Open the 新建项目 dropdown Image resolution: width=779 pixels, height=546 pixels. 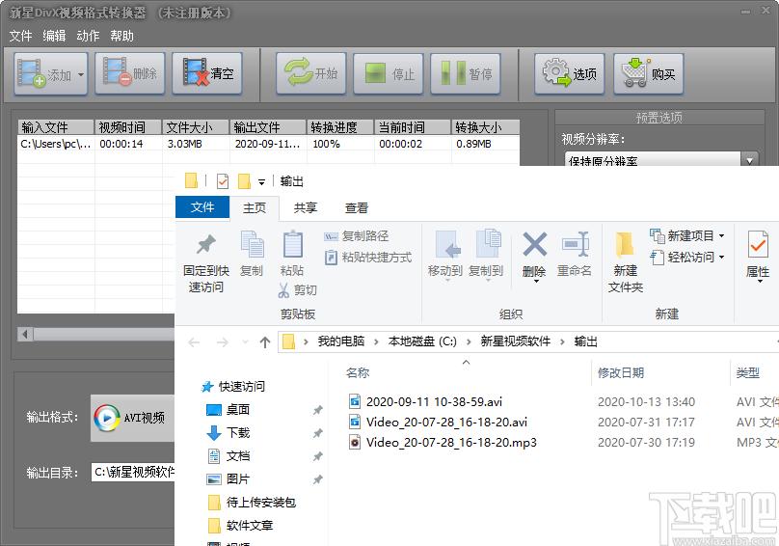click(687, 235)
